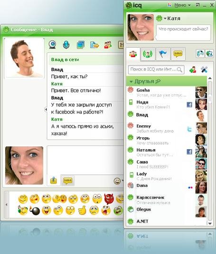216x254 pixels.
Task: Open the Меню dropdown in ICQ window
Action: pyautogui.click(x=182, y=5)
